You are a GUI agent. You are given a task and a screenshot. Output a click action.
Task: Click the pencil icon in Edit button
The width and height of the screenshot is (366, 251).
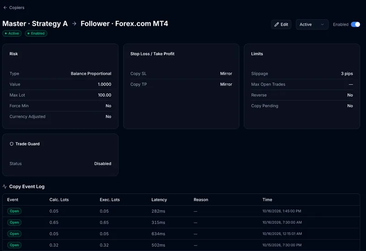tap(277, 24)
